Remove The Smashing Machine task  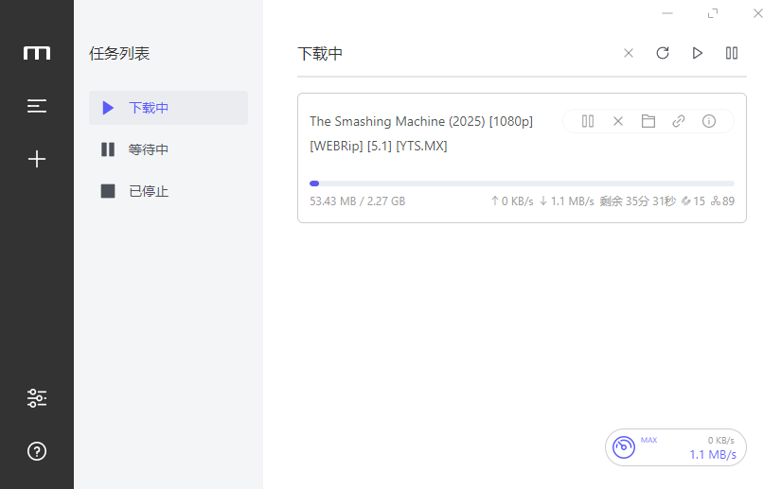(618, 121)
